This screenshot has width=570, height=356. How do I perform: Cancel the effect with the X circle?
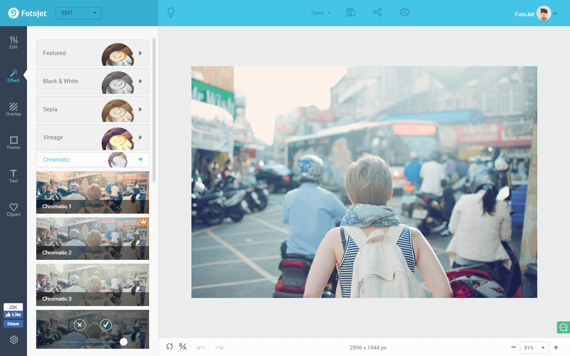(80, 325)
